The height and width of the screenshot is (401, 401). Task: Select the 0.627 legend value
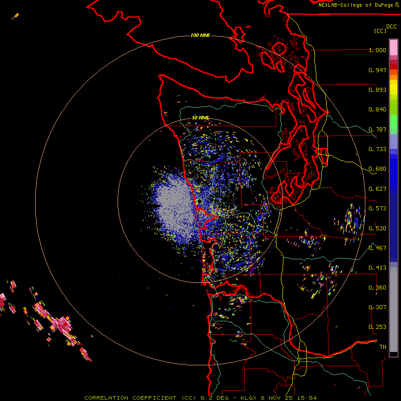pyautogui.click(x=377, y=189)
